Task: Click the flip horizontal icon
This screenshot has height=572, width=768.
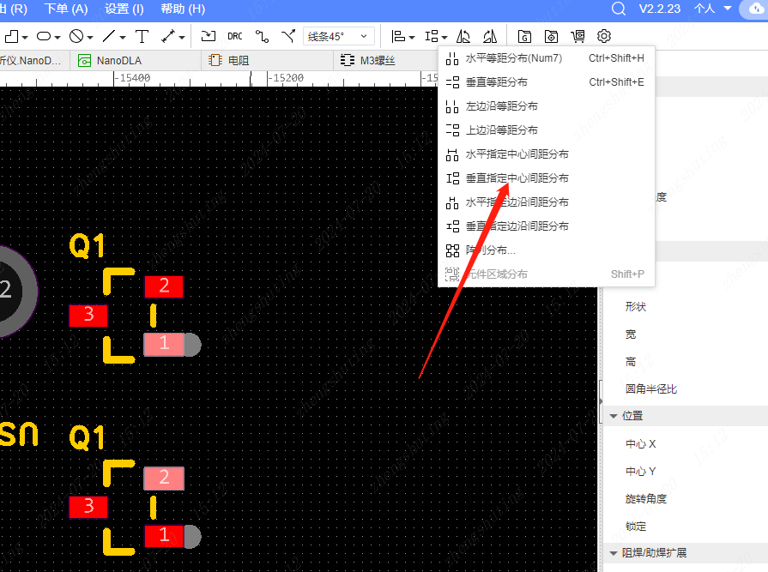Action: pyautogui.click(x=463, y=36)
